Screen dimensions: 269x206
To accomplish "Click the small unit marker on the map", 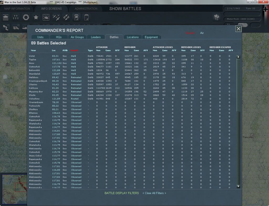I will point(7,64).
